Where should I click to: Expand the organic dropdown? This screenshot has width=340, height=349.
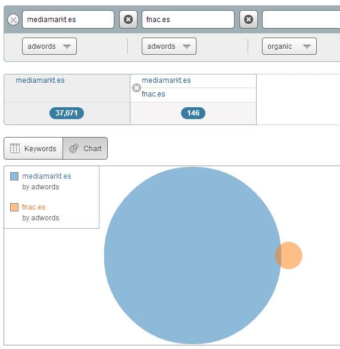(x=289, y=46)
